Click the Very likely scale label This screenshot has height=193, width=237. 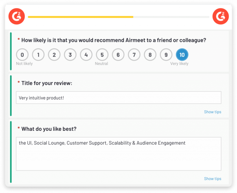[x=179, y=64]
